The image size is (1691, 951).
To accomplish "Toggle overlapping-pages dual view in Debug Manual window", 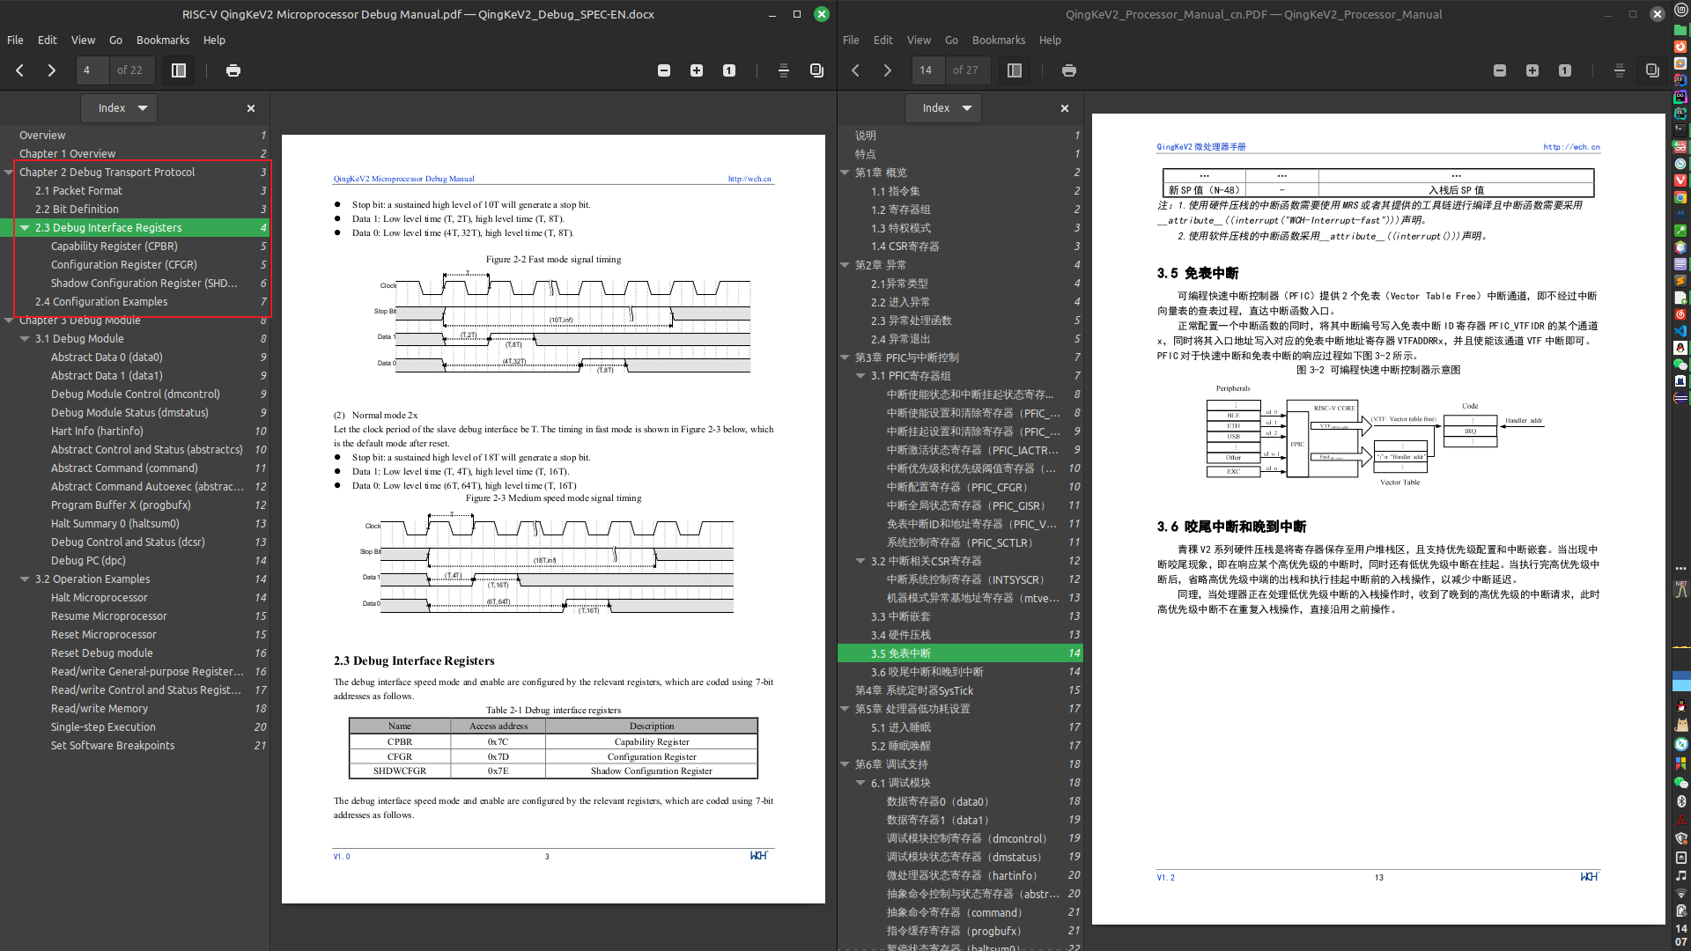I will point(816,70).
